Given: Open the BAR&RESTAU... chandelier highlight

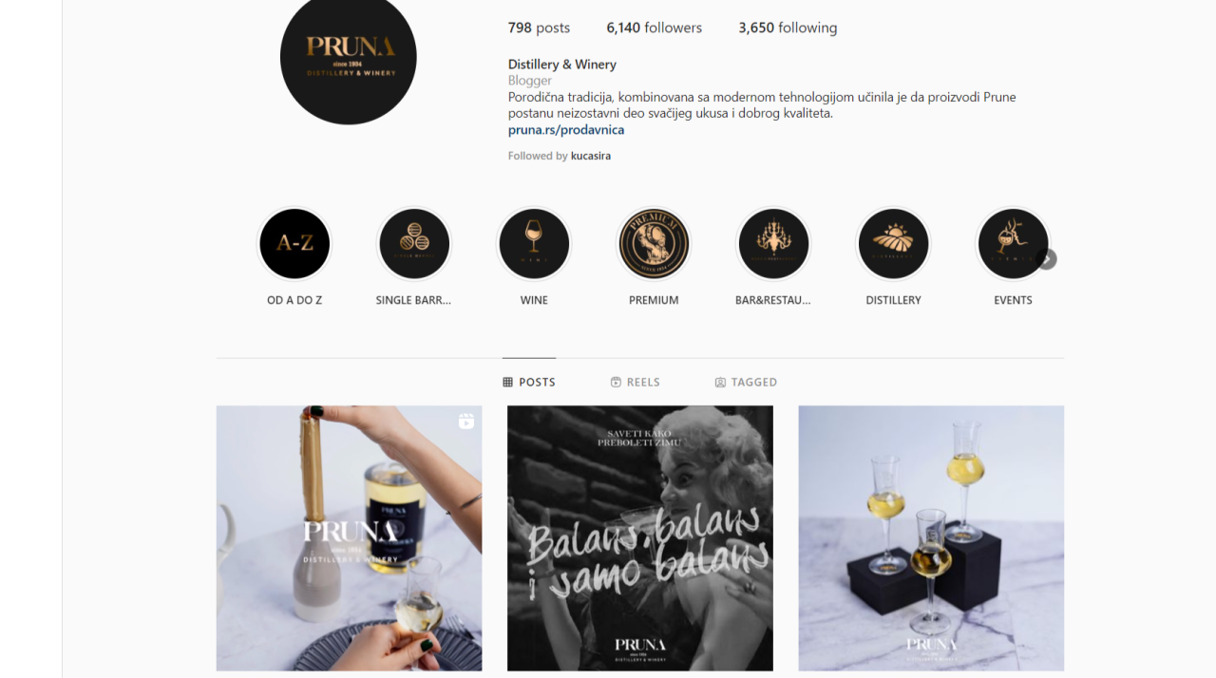Looking at the screenshot, I should click(x=773, y=244).
